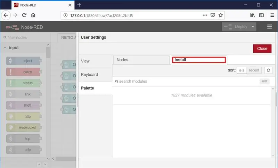This screenshot has width=278, height=168.
Task: Click the 1827 module count badge
Action: (264, 81)
